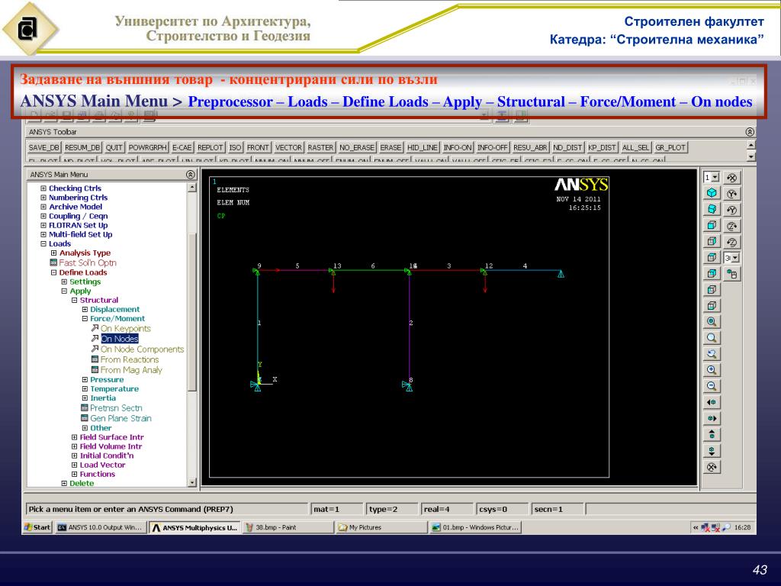Pan the model left

pos(712,402)
